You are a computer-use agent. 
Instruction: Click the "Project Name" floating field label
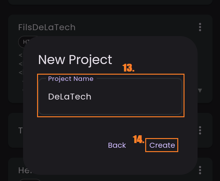pos(71,79)
